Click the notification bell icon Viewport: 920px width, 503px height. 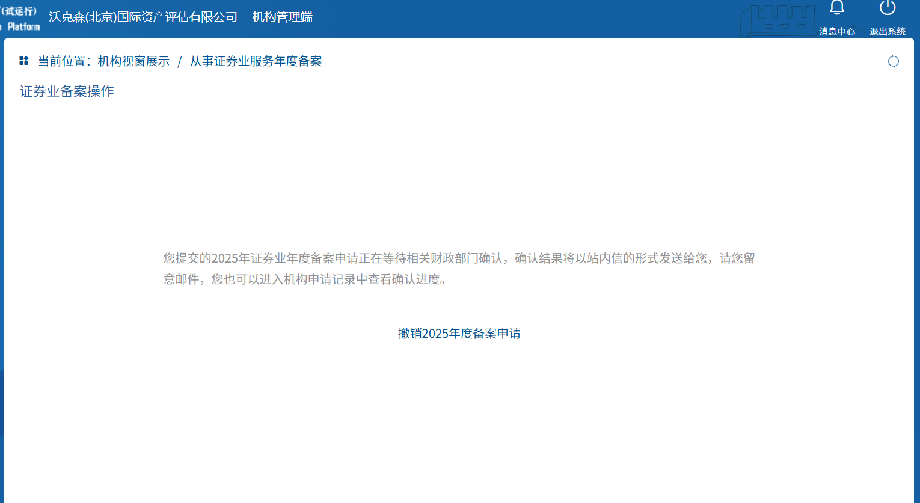(836, 8)
